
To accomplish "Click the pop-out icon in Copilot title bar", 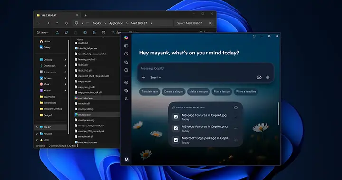I will click(x=254, y=36).
